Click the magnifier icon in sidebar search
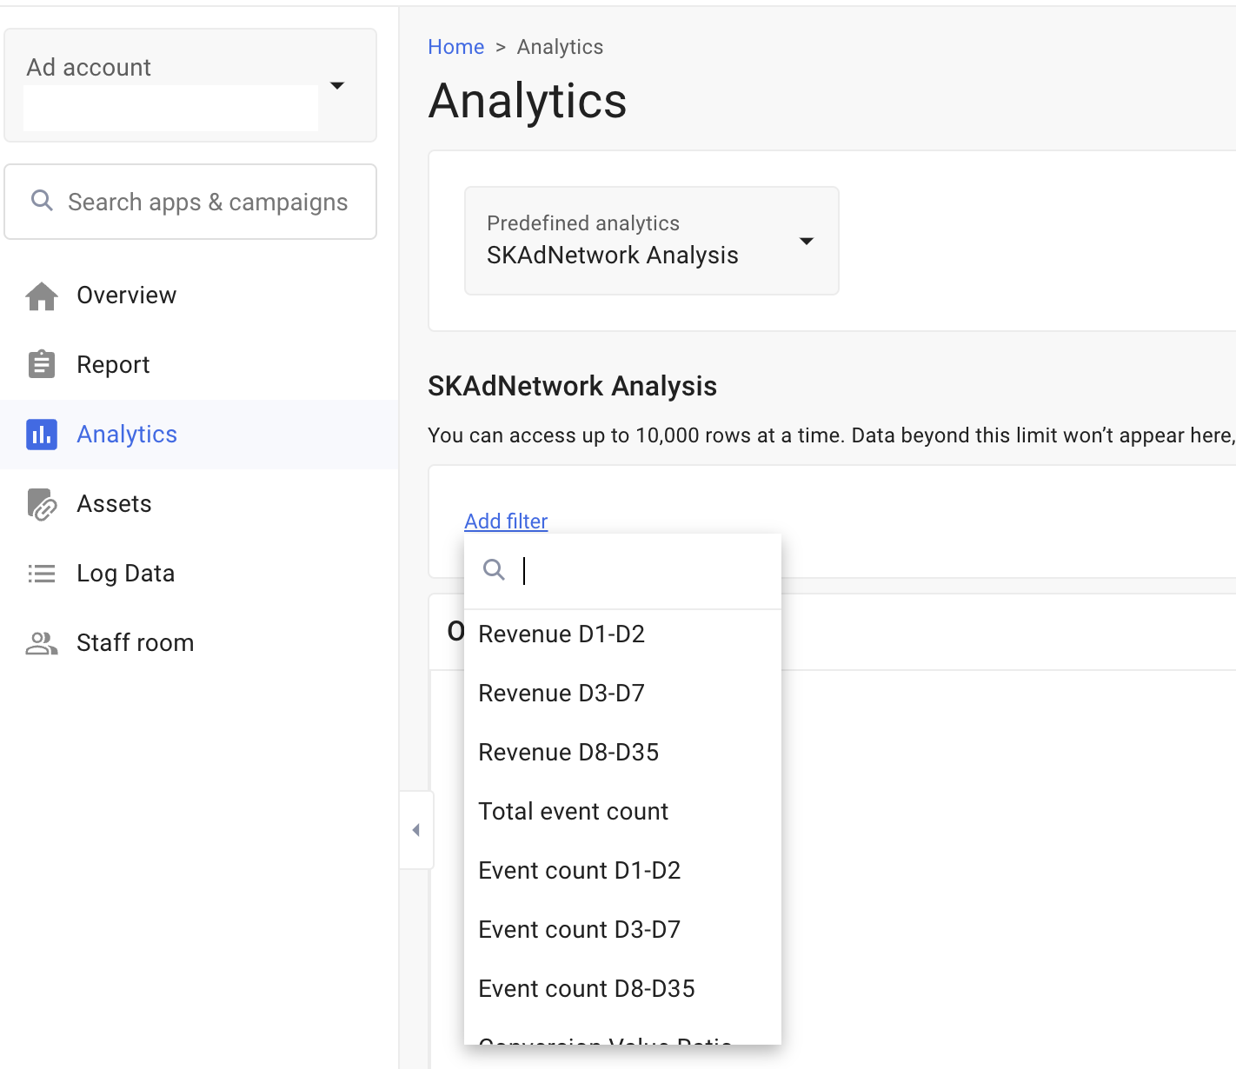This screenshot has height=1069, width=1236. pyautogui.click(x=42, y=201)
